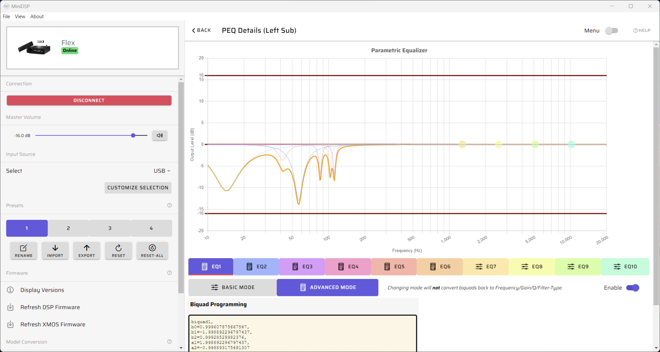The width and height of the screenshot is (660, 352).
Task: Open the View menu
Action: click(x=20, y=16)
